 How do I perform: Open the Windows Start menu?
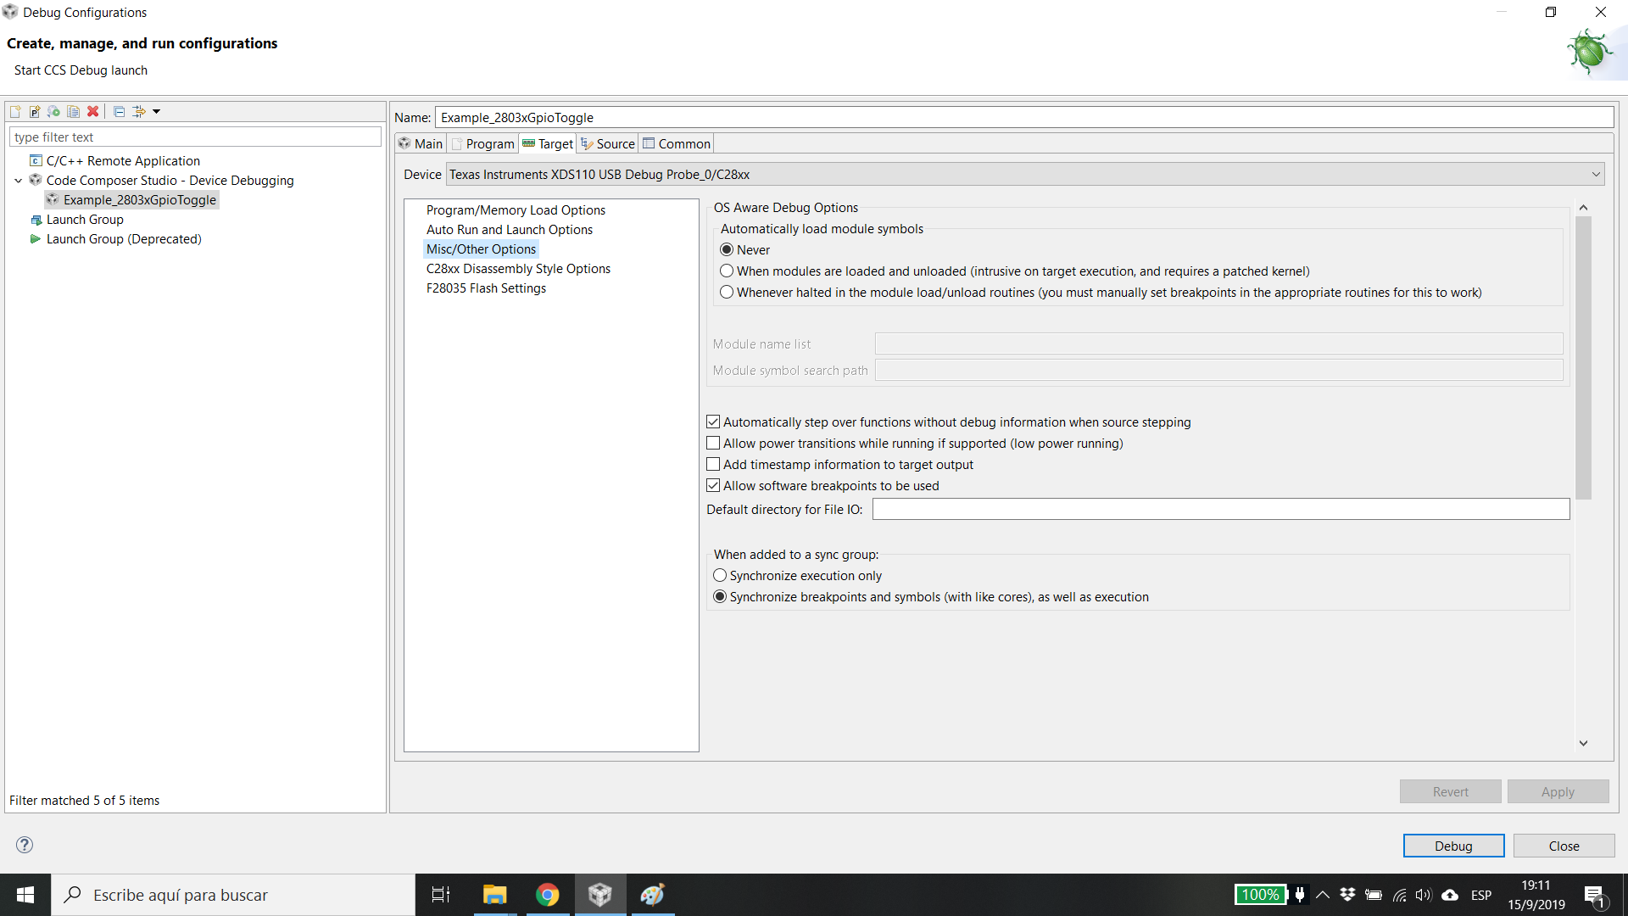tap(25, 895)
